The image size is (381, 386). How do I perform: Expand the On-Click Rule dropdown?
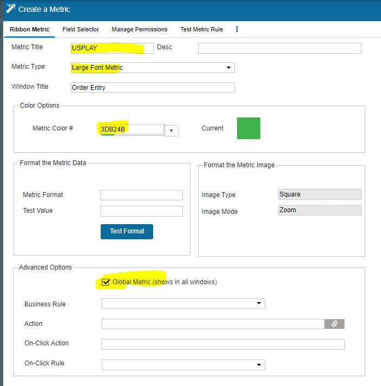point(183,365)
